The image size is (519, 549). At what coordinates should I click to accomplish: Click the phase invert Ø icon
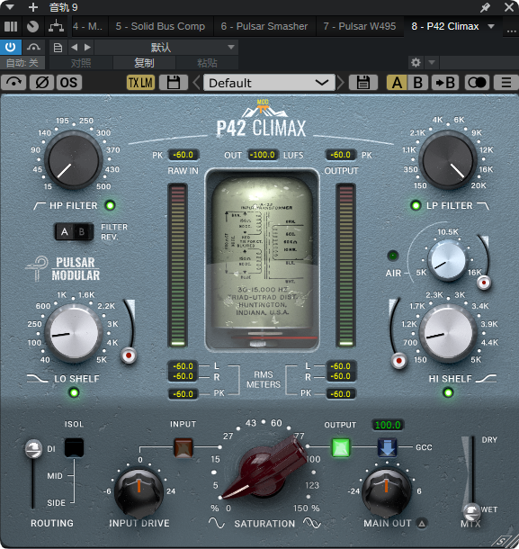click(x=41, y=83)
